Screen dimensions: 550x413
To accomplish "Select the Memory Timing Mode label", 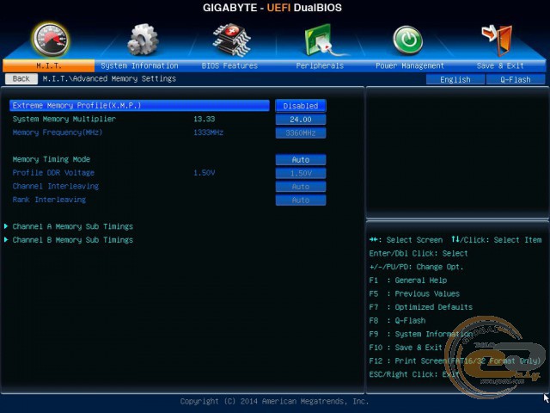I will tap(52, 159).
